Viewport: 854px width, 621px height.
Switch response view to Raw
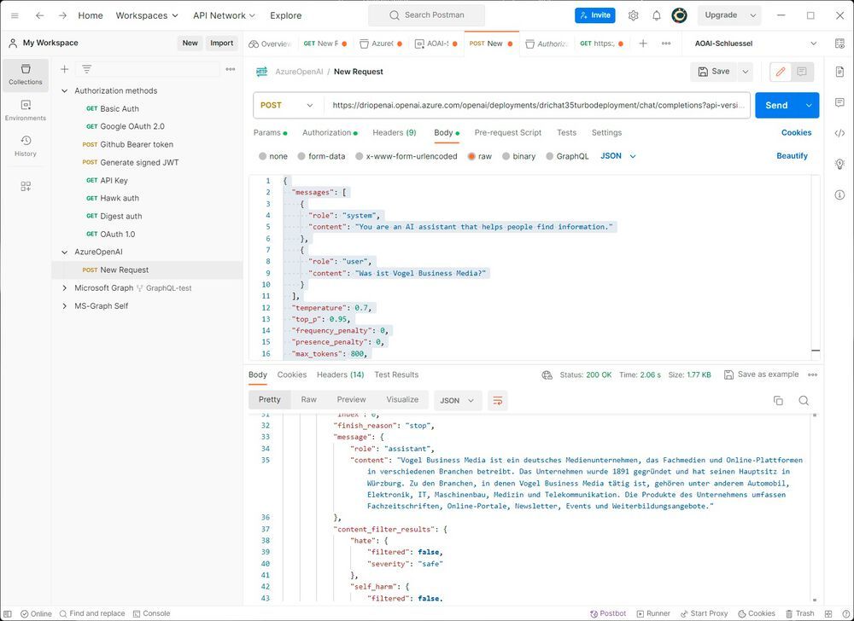tap(308, 400)
